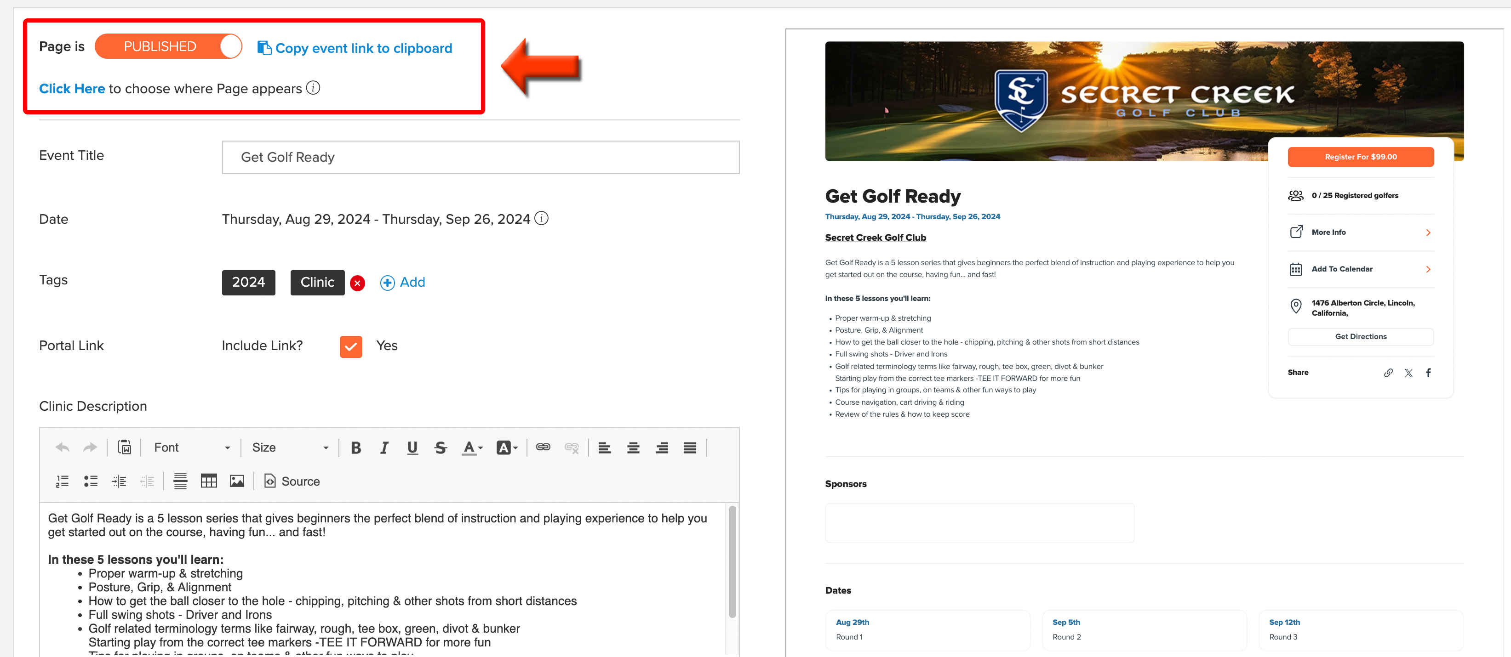This screenshot has height=657, width=1511.
Task: Insert an image
Action: tap(237, 481)
